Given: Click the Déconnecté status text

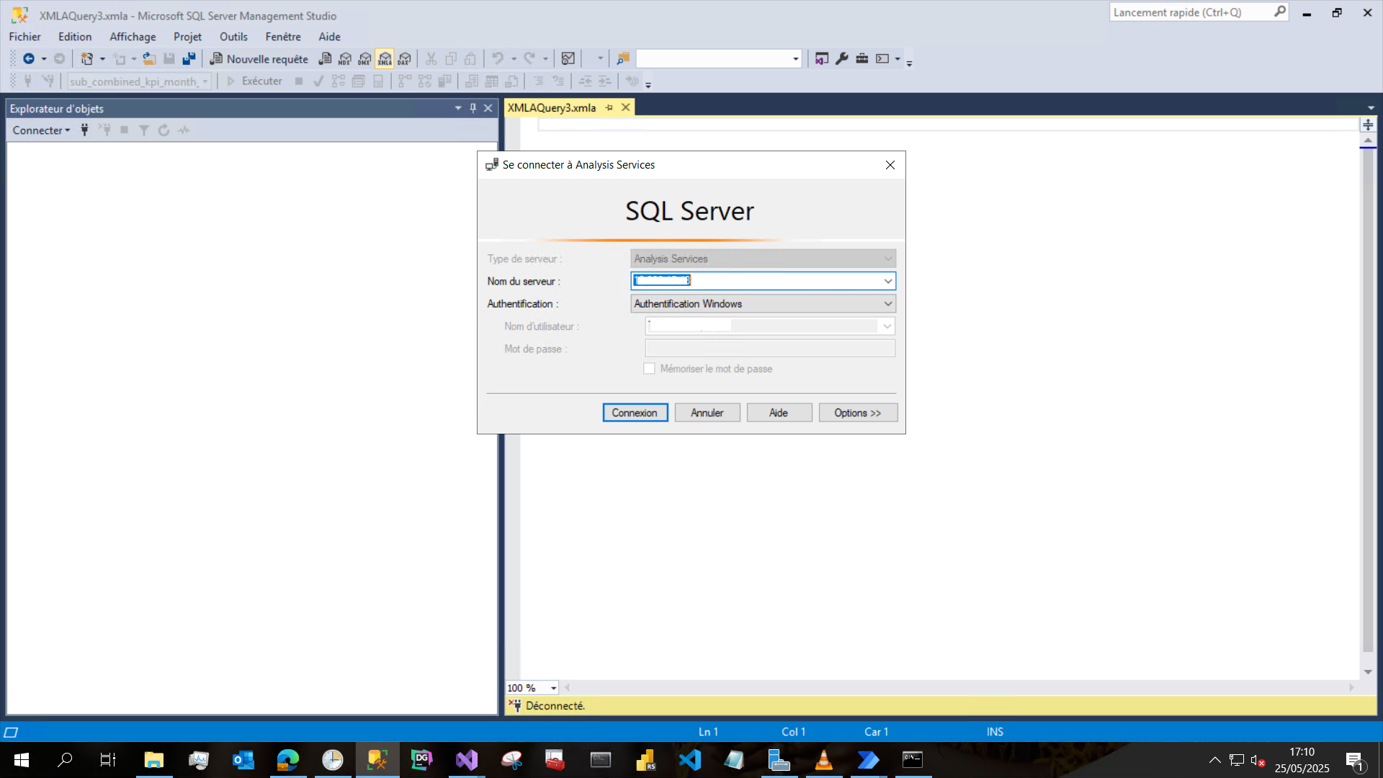Looking at the screenshot, I should tap(555, 706).
